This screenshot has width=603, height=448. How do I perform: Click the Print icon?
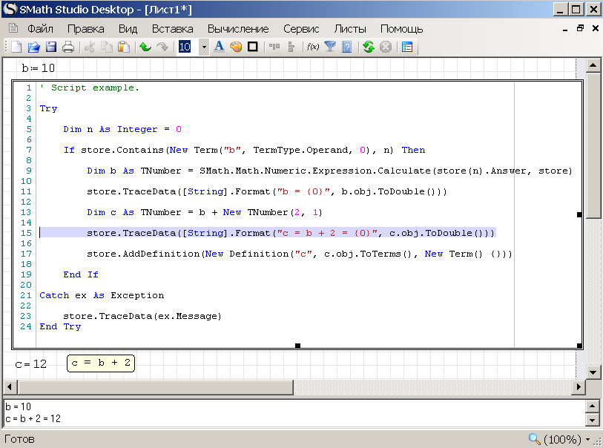tap(68, 47)
